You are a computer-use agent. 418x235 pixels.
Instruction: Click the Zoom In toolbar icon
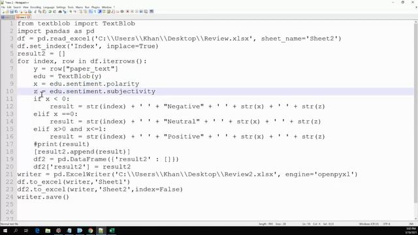71,12
